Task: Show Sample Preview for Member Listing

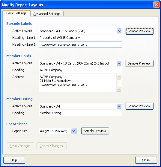Action: [139, 106]
